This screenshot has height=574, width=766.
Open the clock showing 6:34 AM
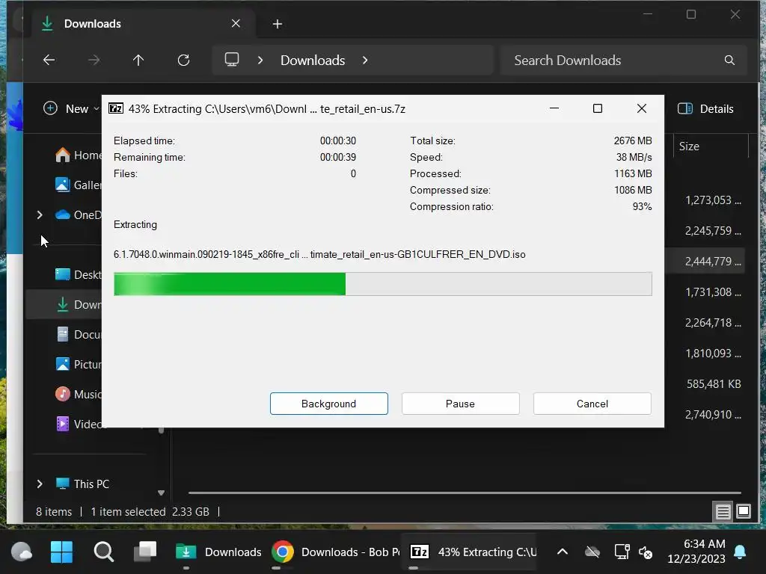(696, 551)
